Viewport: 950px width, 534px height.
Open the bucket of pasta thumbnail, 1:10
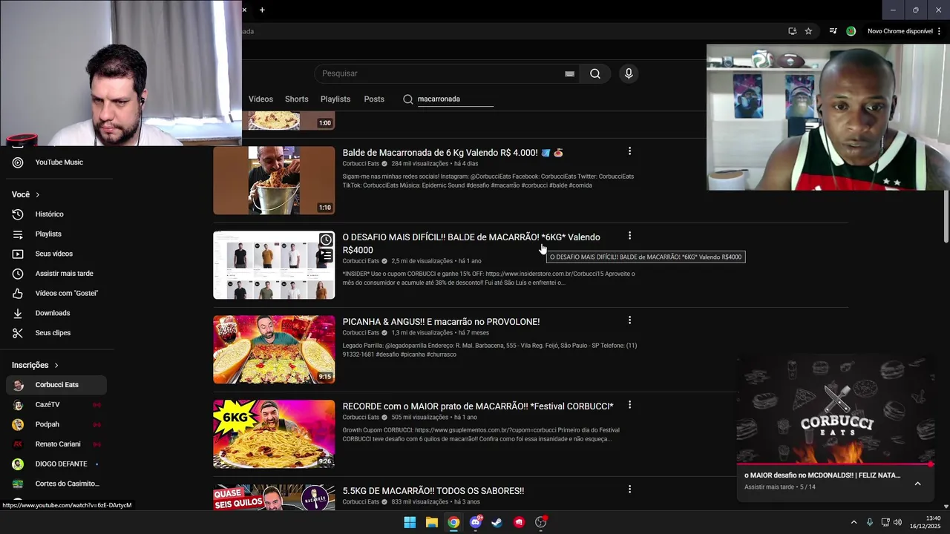point(274,180)
